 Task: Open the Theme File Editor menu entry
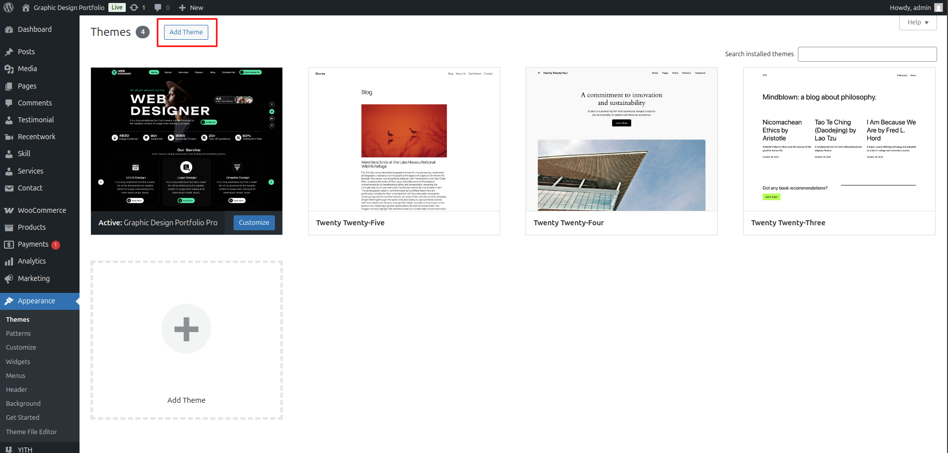(x=31, y=432)
